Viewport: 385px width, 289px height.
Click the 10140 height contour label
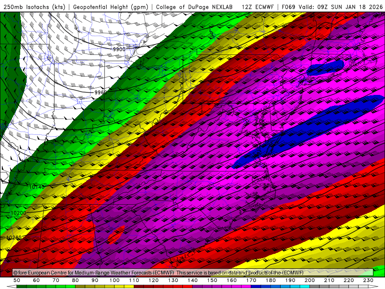[x=37, y=187]
